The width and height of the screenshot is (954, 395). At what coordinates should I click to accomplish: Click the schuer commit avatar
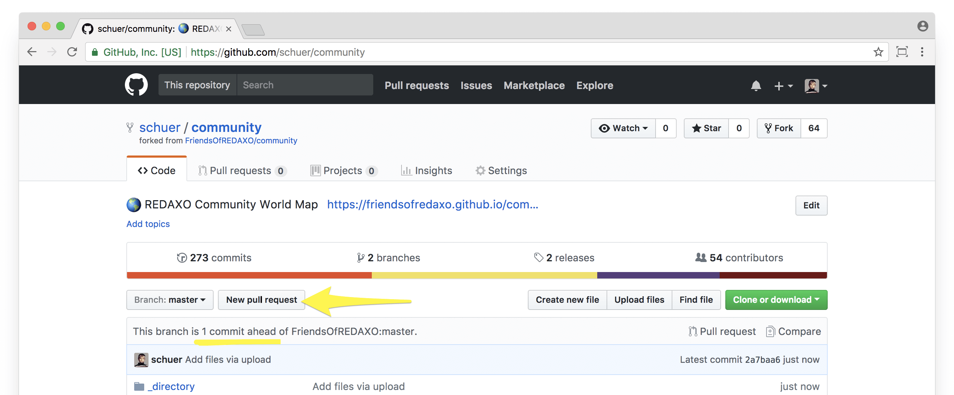(141, 360)
